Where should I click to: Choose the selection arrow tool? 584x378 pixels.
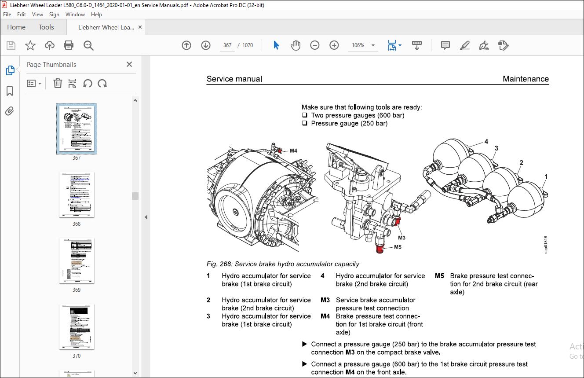276,45
